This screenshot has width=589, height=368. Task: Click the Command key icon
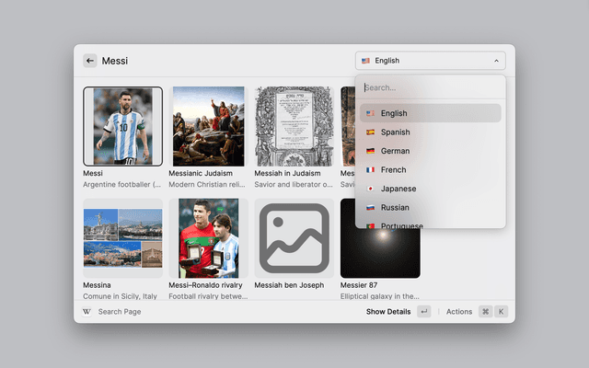point(485,312)
